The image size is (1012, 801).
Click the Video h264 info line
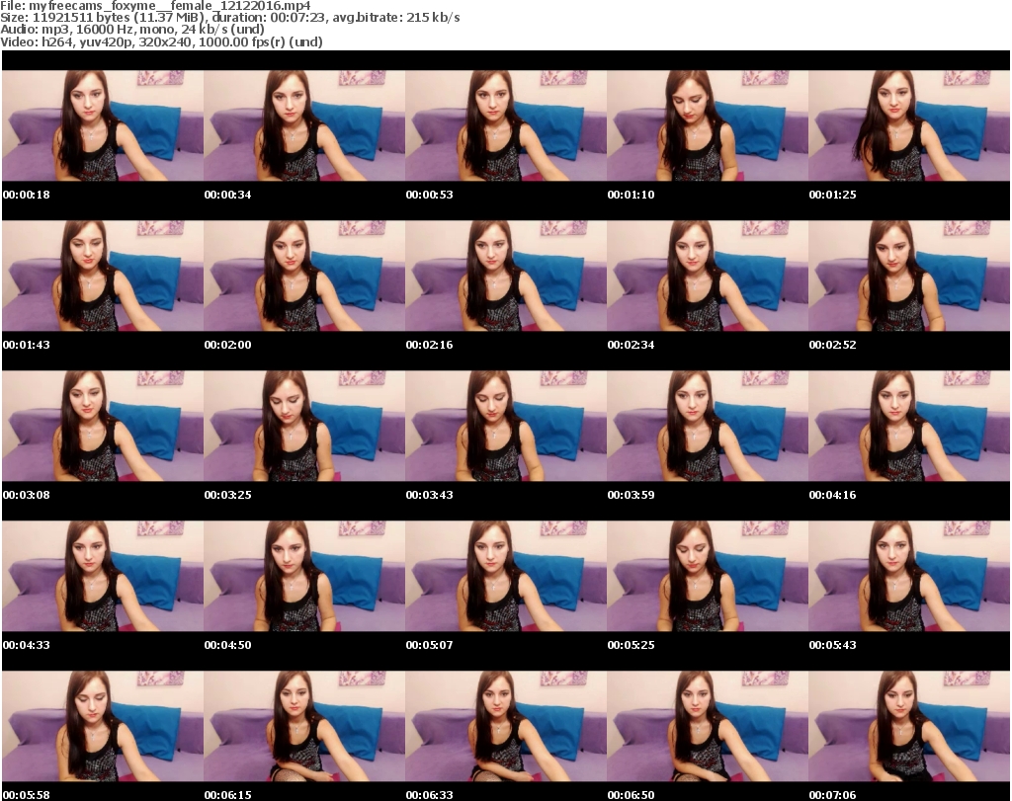click(161, 41)
